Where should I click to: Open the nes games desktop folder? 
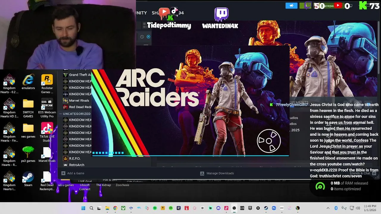tap(28, 131)
